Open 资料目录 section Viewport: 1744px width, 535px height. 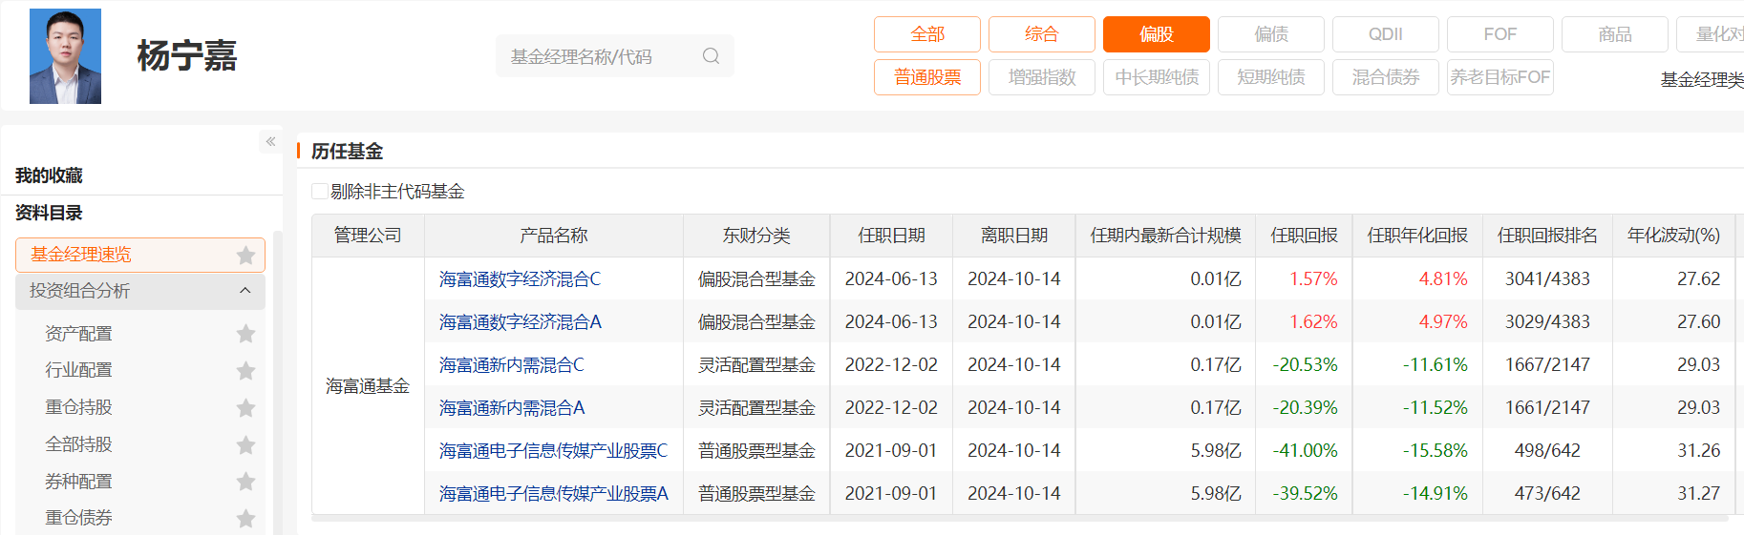[49, 213]
